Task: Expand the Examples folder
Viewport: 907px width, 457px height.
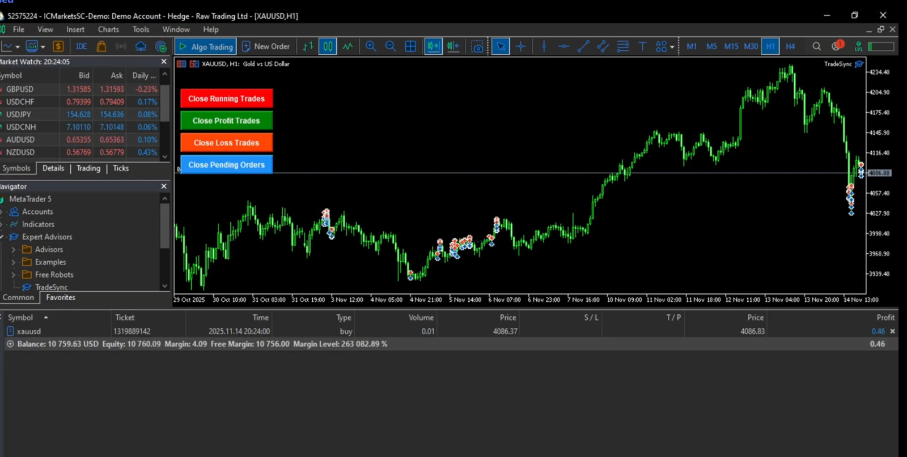Action: coord(13,262)
